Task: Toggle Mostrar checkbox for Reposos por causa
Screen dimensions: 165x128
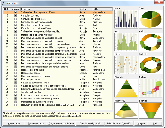Action: coord(15,73)
